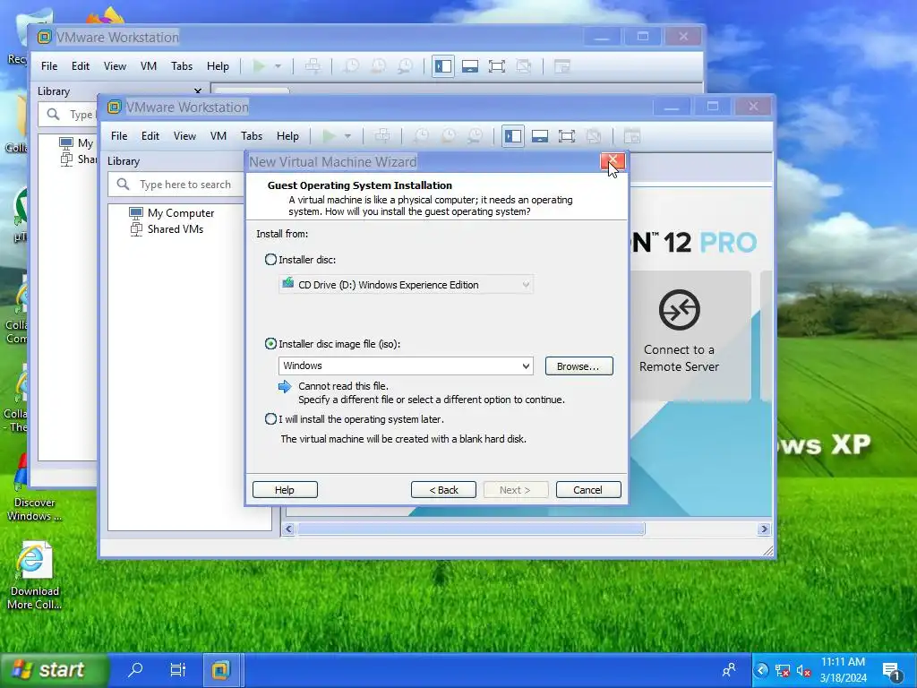This screenshot has height=688, width=917.
Task: Click Type here to search field, front library
Action: (177, 185)
